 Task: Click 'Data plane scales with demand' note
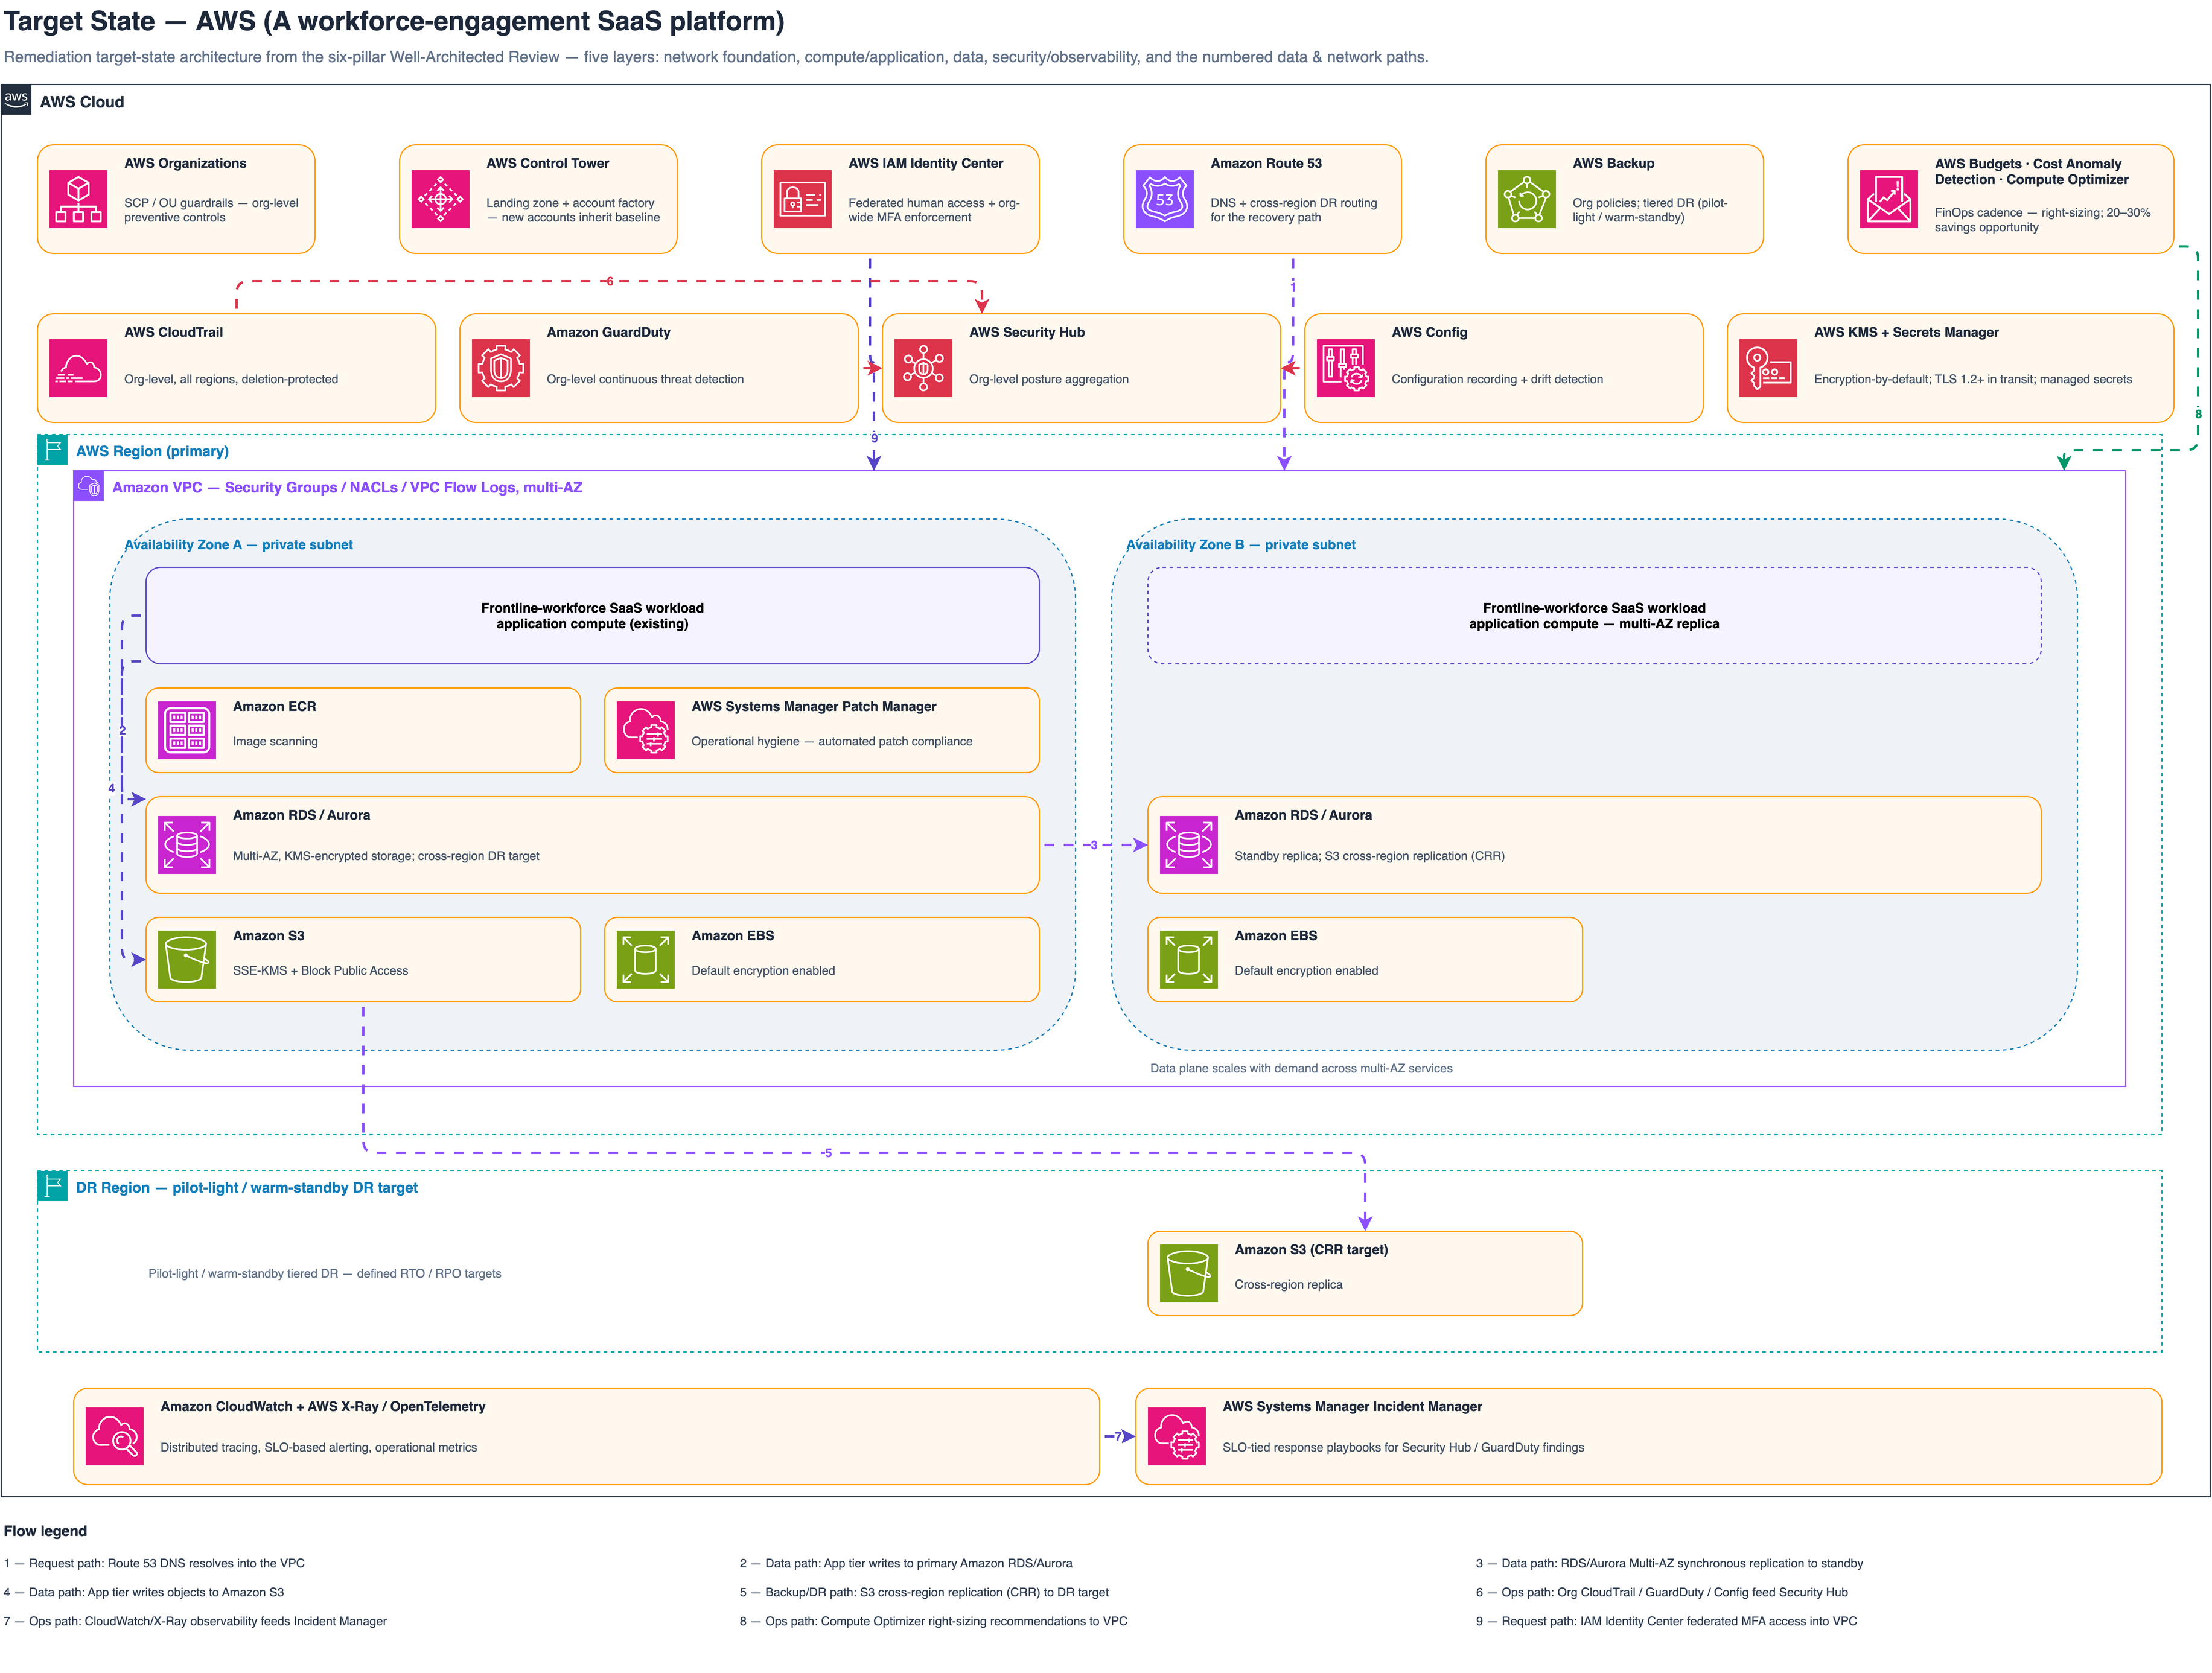[1301, 1068]
